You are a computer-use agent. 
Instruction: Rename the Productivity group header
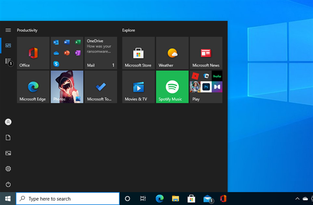[x=27, y=30]
